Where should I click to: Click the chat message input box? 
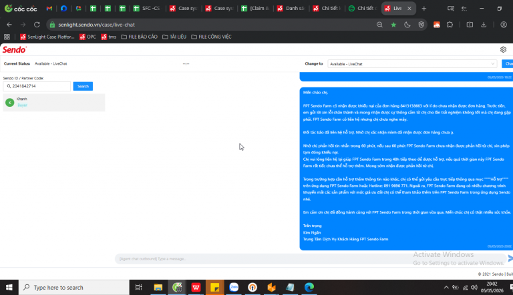pyautogui.click(x=309, y=259)
